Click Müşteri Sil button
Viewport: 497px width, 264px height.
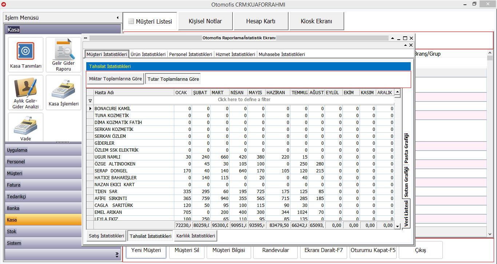187,250
